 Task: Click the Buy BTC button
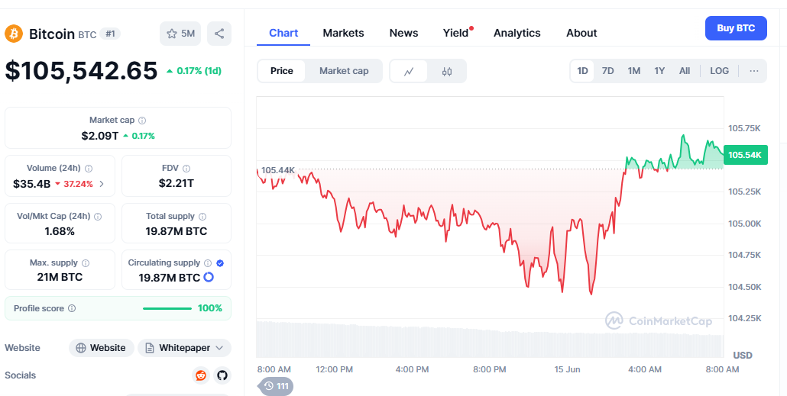(x=735, y=28)
